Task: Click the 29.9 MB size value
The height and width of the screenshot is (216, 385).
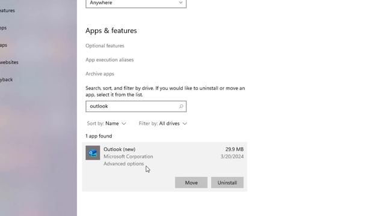Action: (235, 149)
